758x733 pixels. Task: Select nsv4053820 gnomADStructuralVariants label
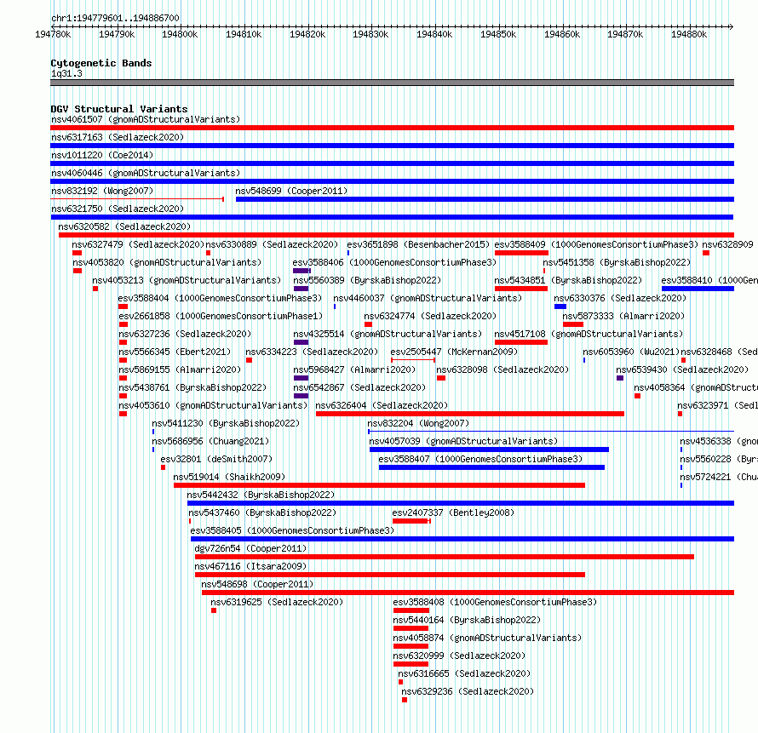point(167,262)
